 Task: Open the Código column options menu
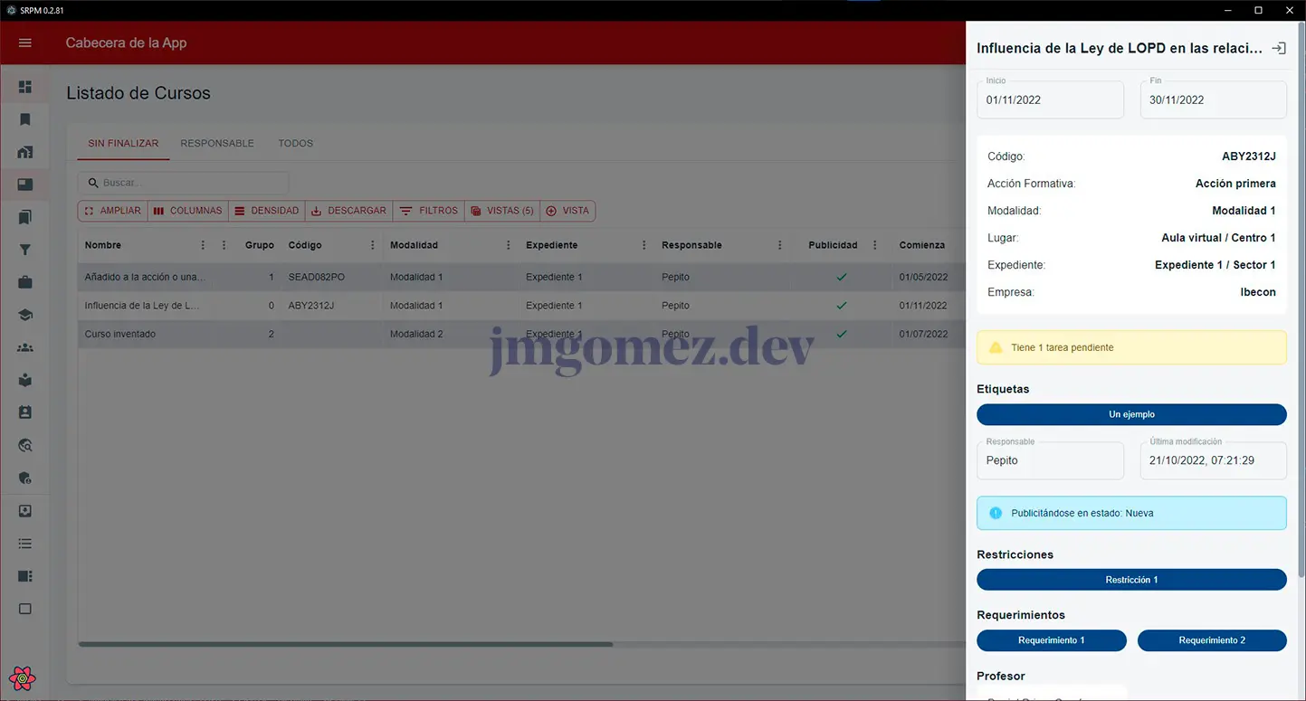coord(373,245)
